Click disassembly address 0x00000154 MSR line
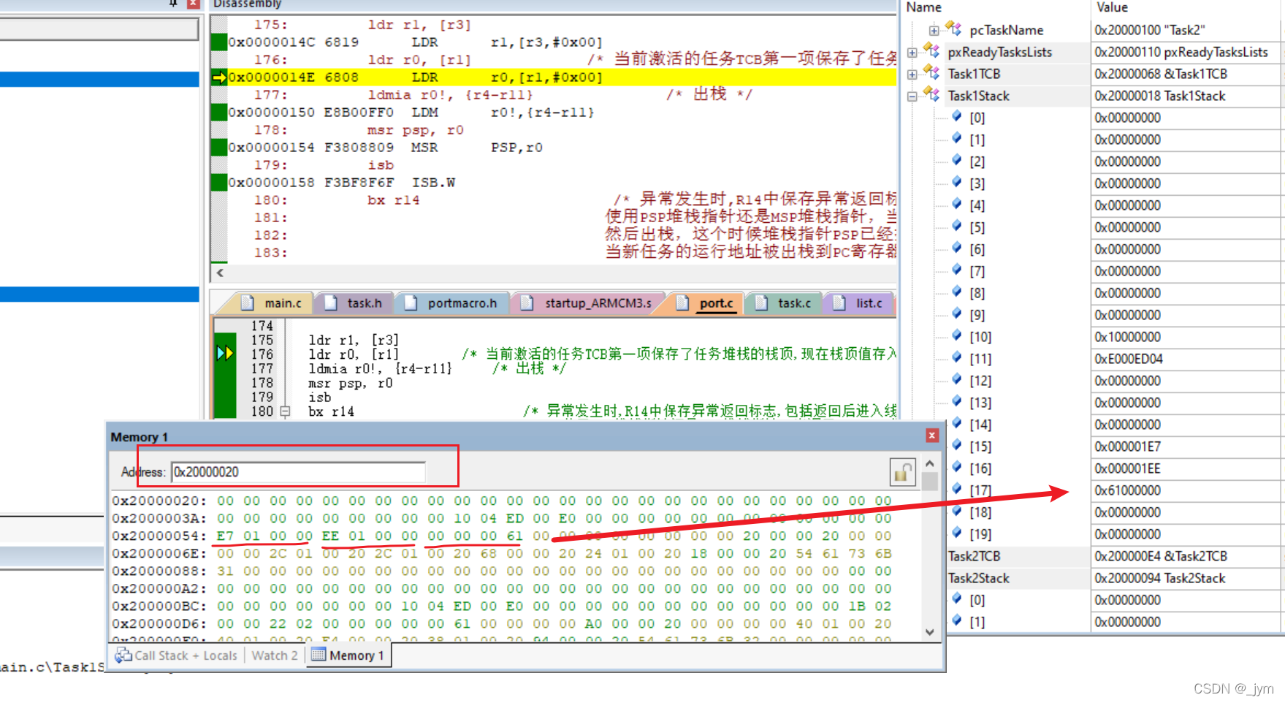1285x703 pixels. coord(386,148)
